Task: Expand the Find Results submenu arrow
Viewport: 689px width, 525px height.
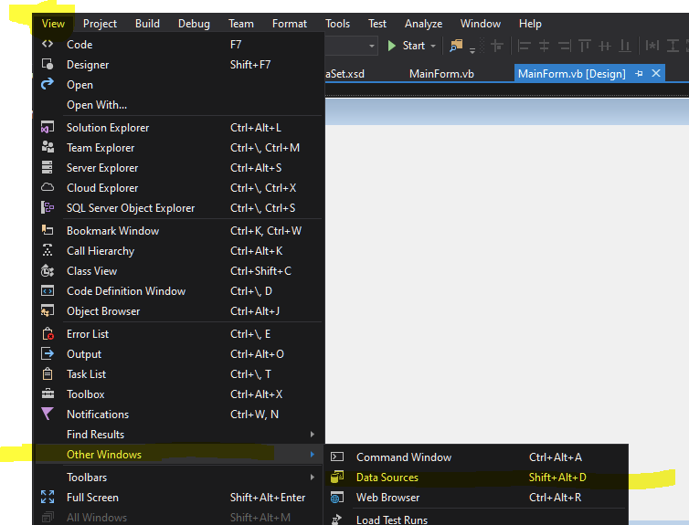Action: pos(313,434)
